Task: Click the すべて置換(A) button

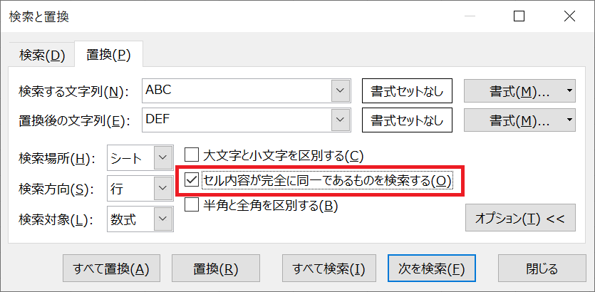Action: (x=111, y=268)
